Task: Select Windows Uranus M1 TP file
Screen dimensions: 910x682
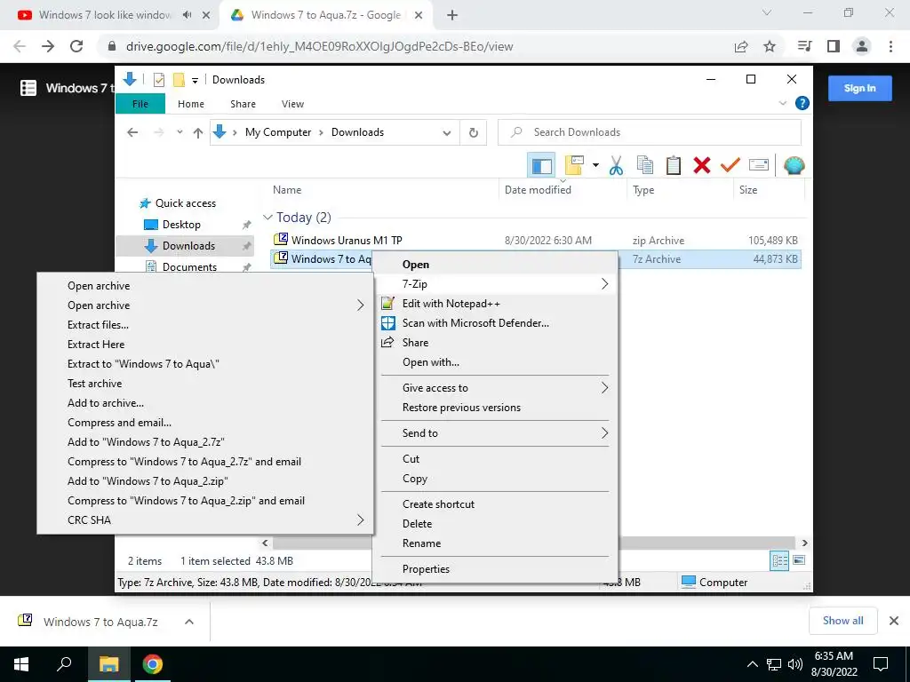Action: coord(347,240)
